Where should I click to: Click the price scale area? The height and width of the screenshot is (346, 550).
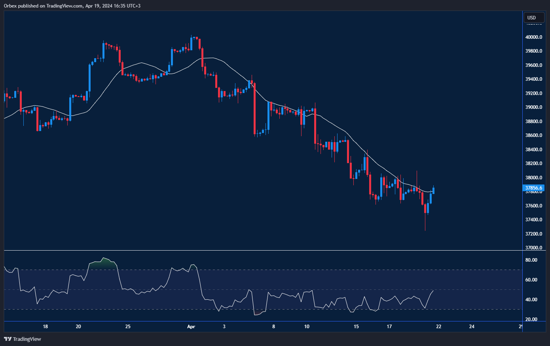pyautogui.click(x=533, y=119)
